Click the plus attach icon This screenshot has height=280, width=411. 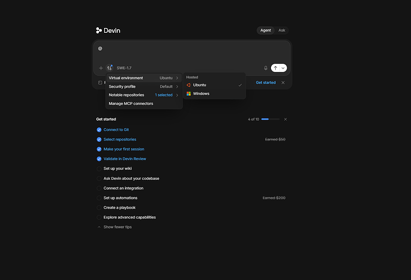click(x=101, y=68)
